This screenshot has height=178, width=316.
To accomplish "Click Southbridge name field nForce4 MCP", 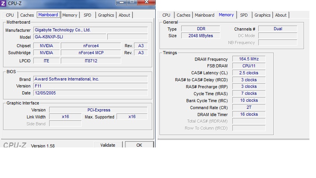I will 91,53.
